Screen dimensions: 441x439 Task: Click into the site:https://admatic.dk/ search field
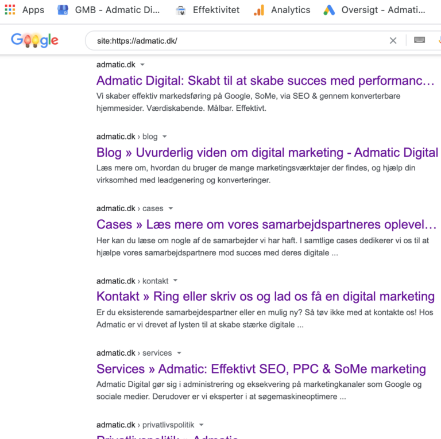pyautogui.click(x=236, y=41)
